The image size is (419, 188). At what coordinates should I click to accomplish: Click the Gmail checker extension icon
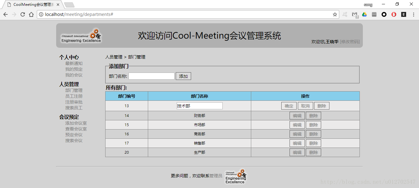(355, 14)
